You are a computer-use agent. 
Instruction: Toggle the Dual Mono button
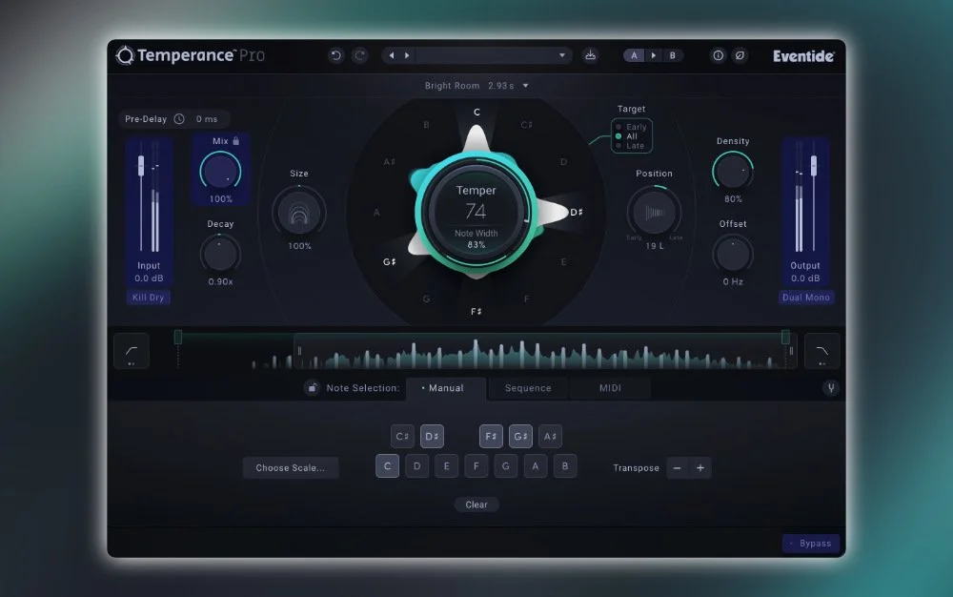pyautogui.click(x=806, y=298)
